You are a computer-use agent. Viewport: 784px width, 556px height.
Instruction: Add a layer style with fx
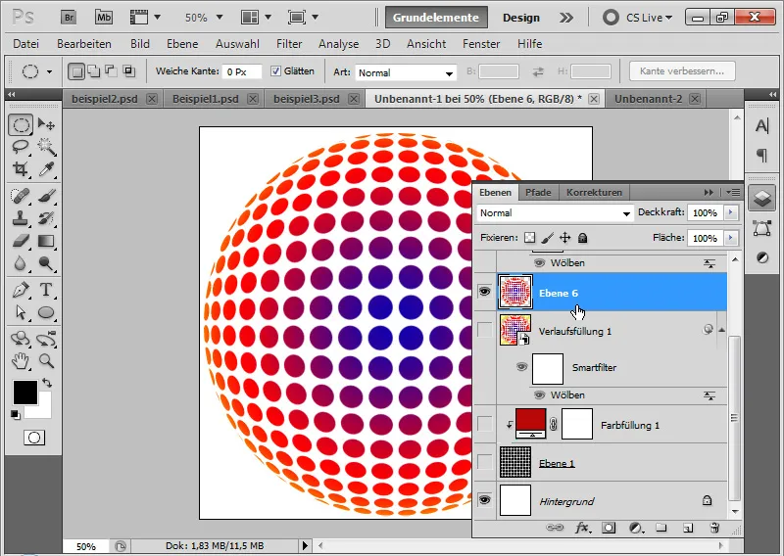click(582, 528)
